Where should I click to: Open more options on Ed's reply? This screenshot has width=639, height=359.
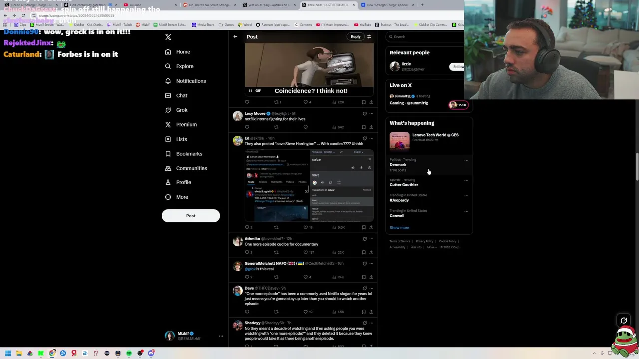[x=371, y=138]
